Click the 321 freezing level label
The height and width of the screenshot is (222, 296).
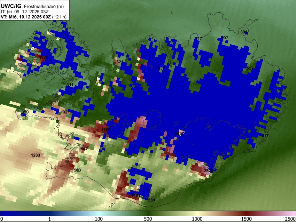click(x=120, y=62)
